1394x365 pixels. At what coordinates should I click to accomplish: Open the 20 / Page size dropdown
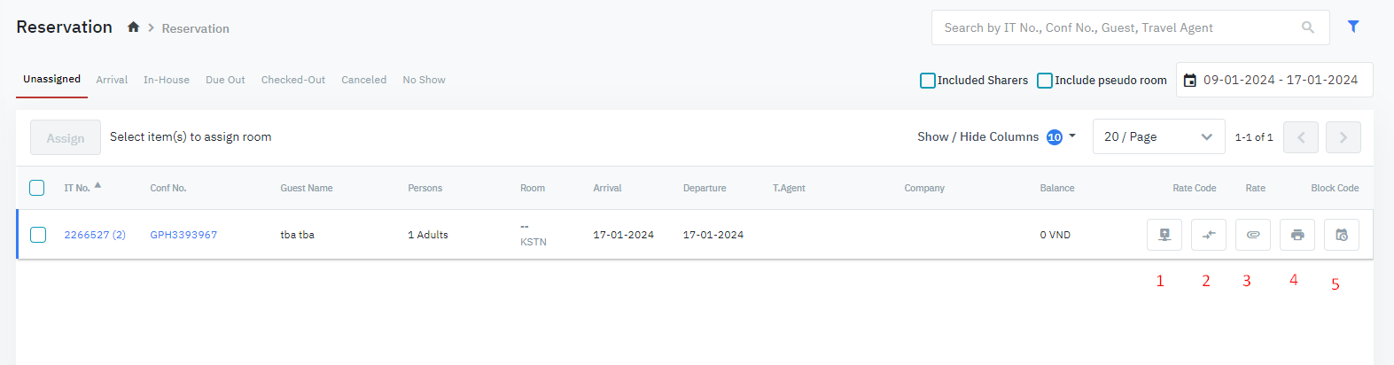tap(1158, 136)
